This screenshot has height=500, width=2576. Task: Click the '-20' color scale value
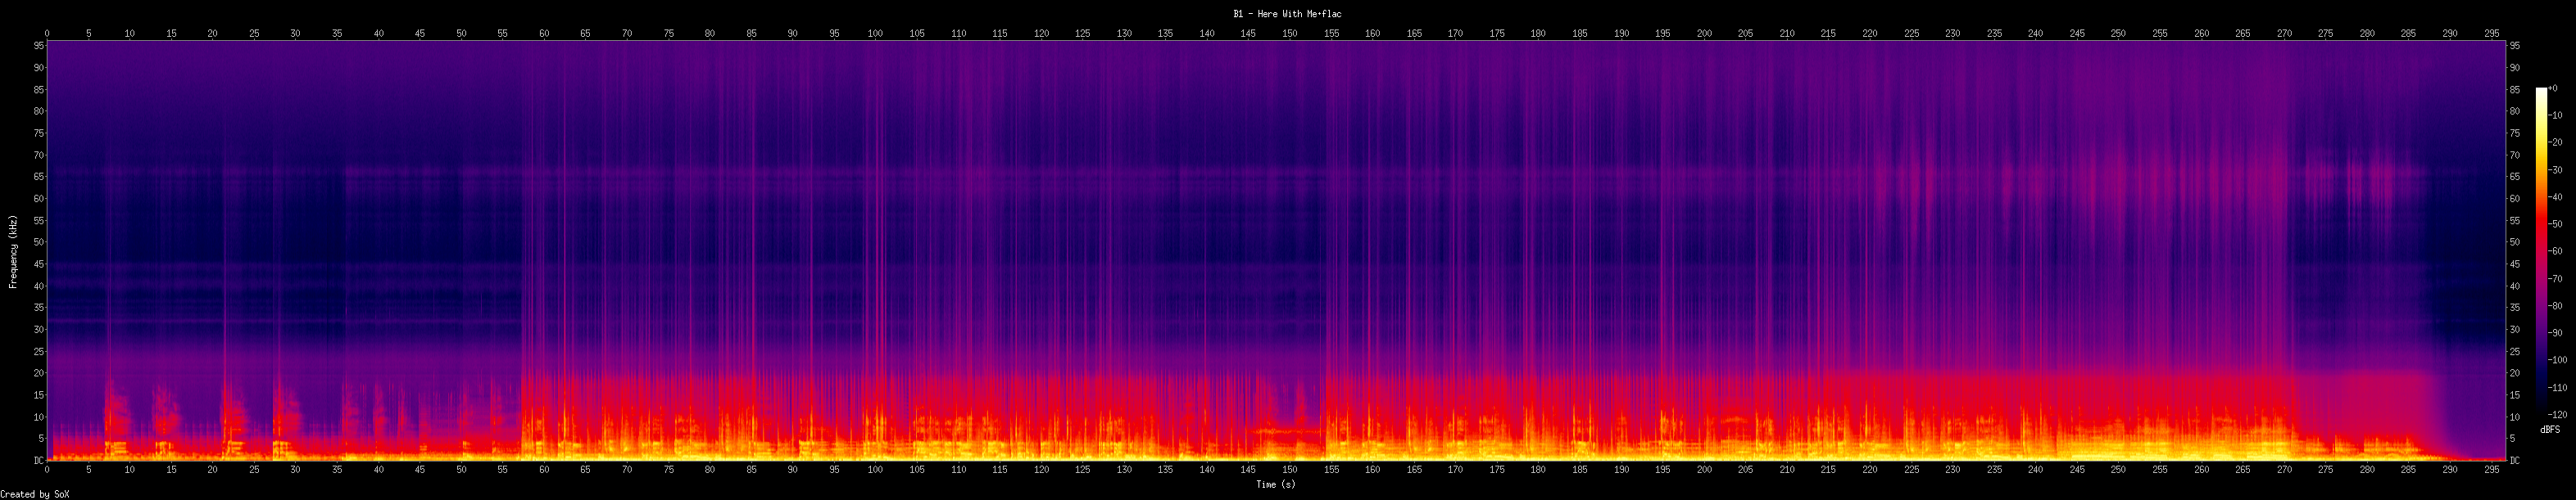[x=2555, y=142]
